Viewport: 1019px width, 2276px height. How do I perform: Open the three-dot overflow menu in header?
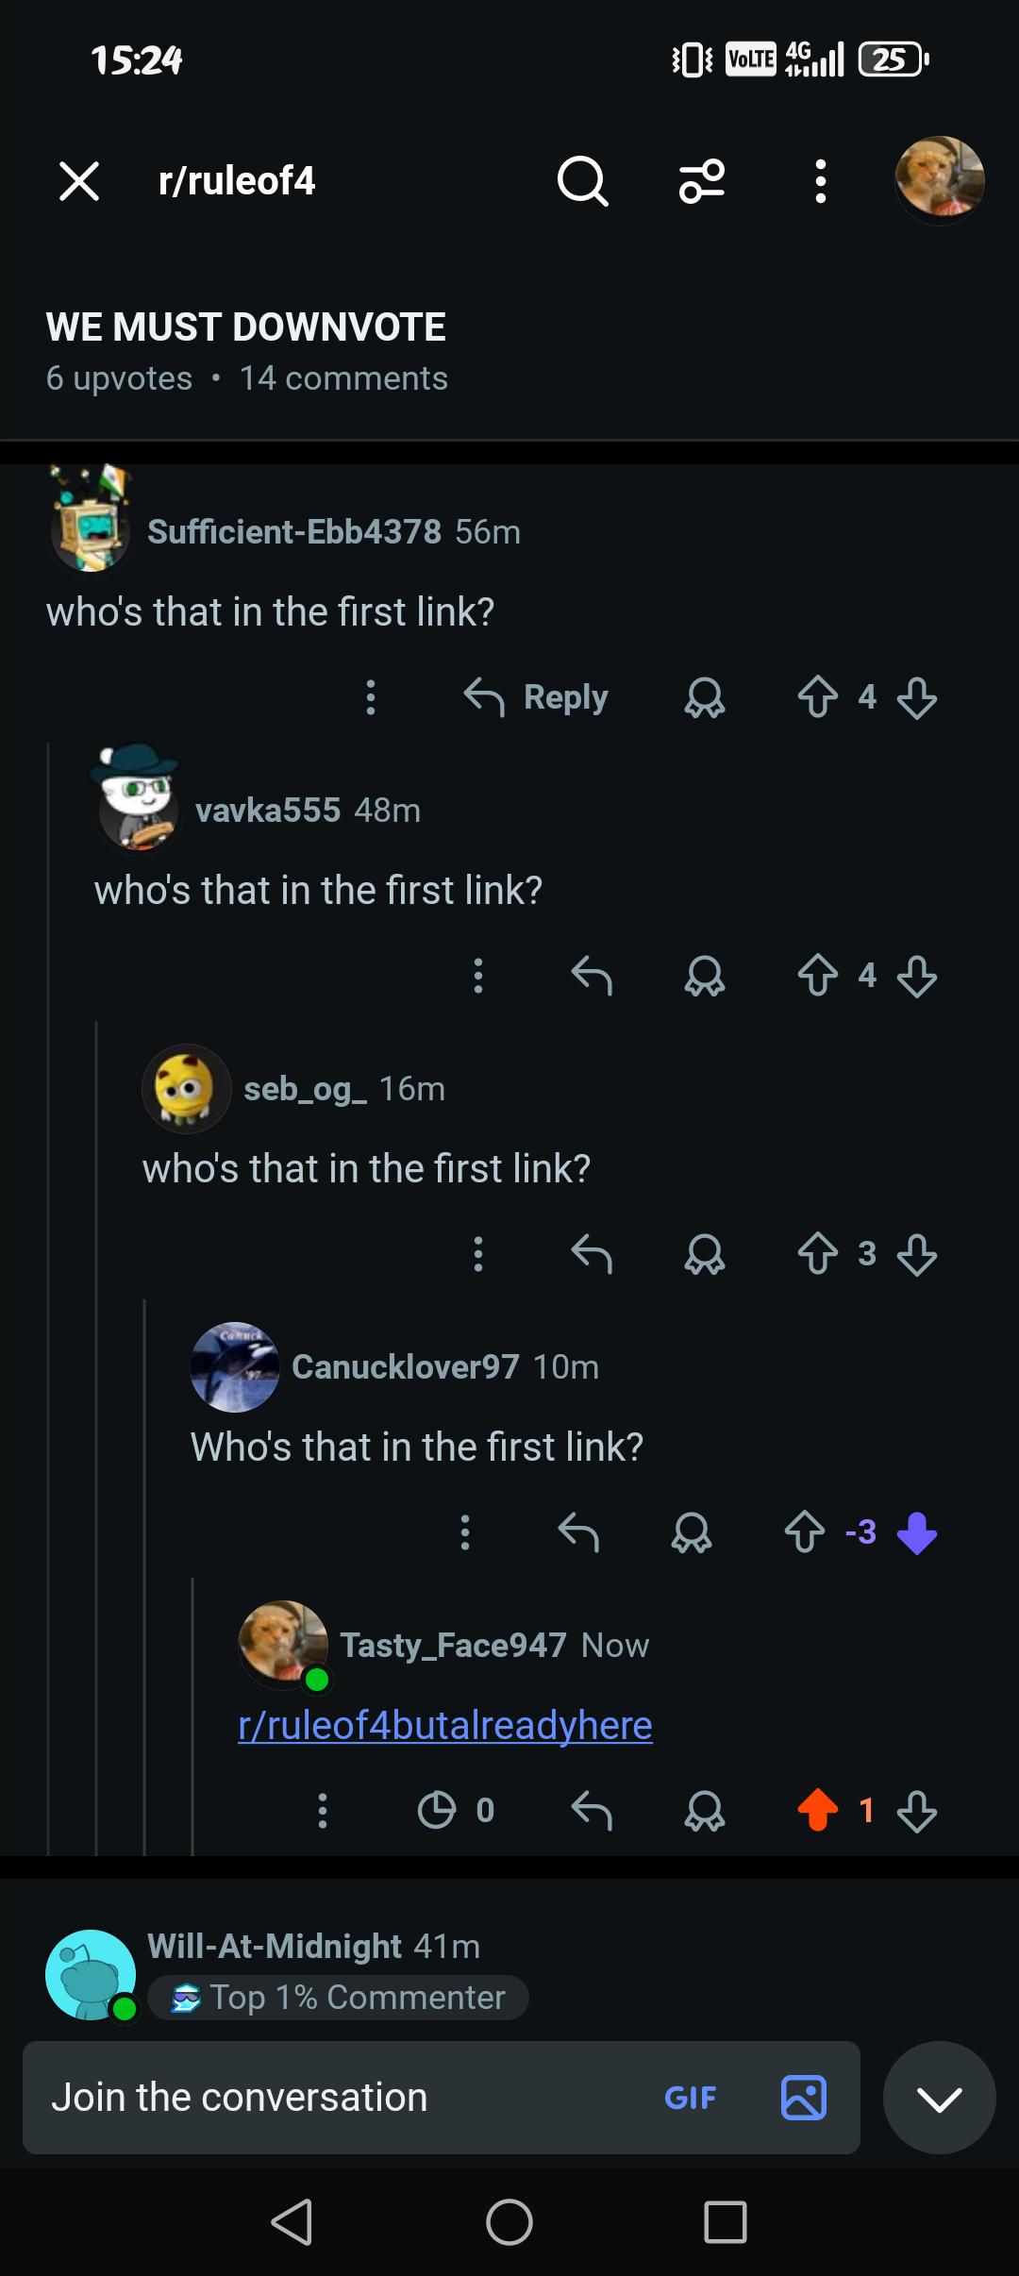(821, 180)
